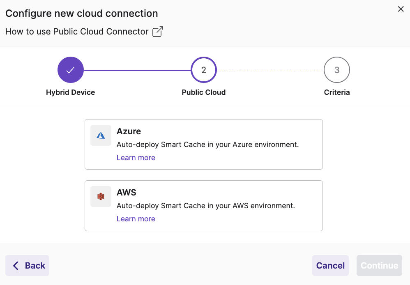This screenshot has height=285, width=410.
Task: Go back with the Back button
Action: 28,265
